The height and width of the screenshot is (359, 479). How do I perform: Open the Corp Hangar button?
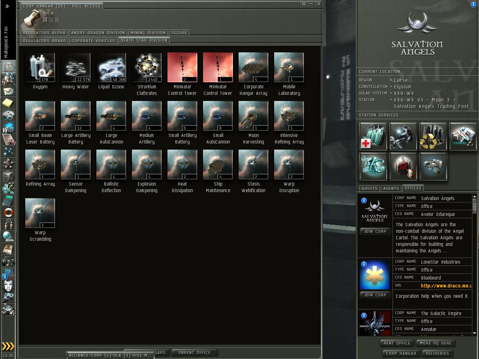401,353
